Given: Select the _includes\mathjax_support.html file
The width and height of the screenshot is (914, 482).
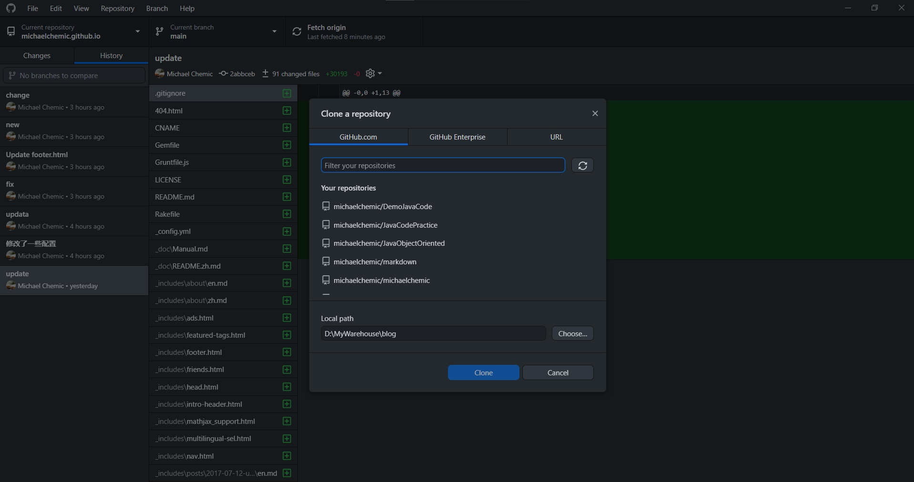Looking at the screenshot, I should (223, 421).
